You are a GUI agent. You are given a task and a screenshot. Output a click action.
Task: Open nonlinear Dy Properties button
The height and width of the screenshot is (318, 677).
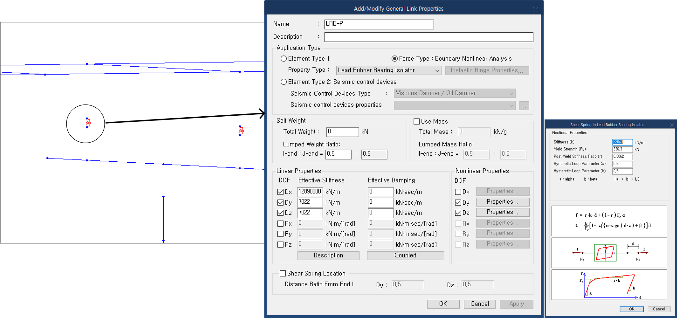(502, 202)
